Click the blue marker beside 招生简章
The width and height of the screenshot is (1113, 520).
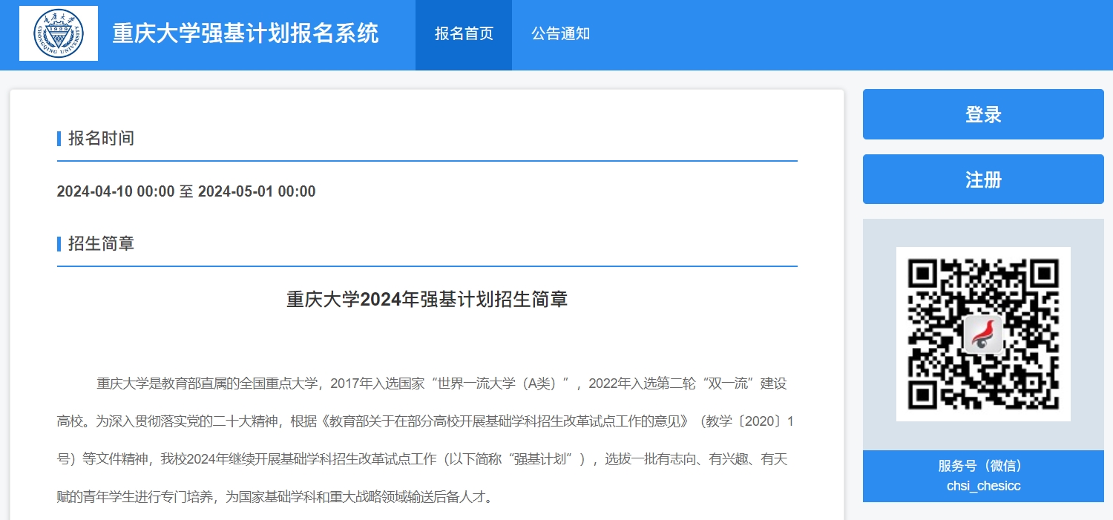(59, 243)
